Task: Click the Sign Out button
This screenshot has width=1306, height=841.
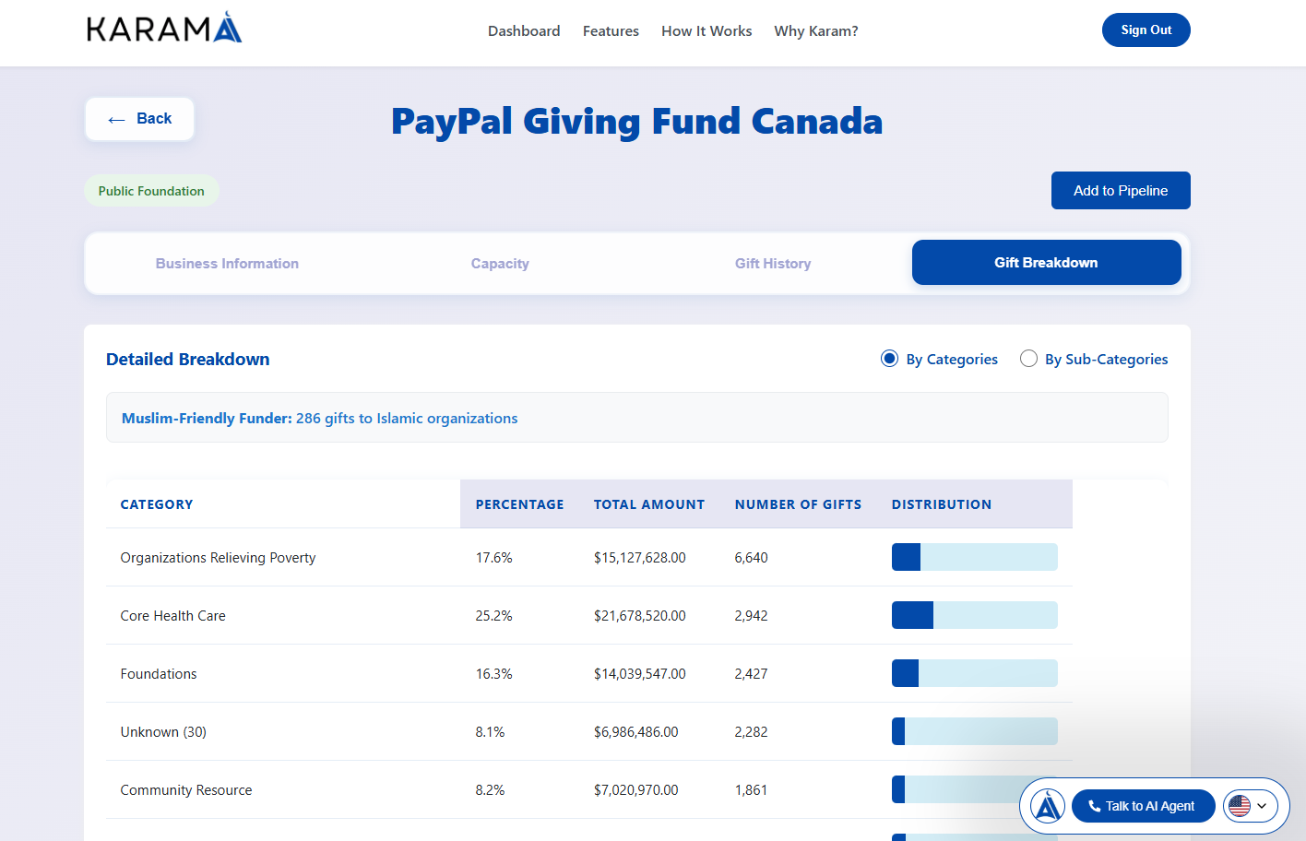Action: point(1146,30)
